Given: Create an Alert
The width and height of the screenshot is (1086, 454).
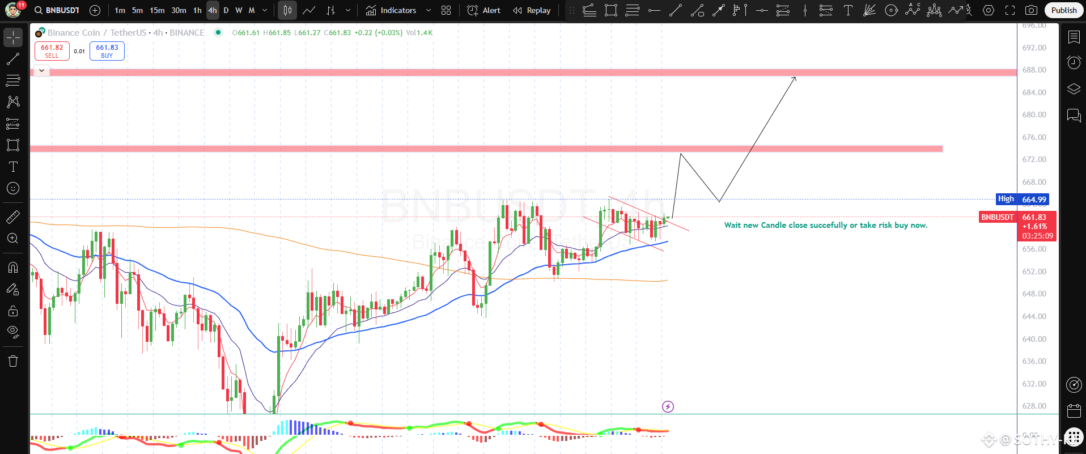Looking at the screenshot, I should (x=484, y=10).
